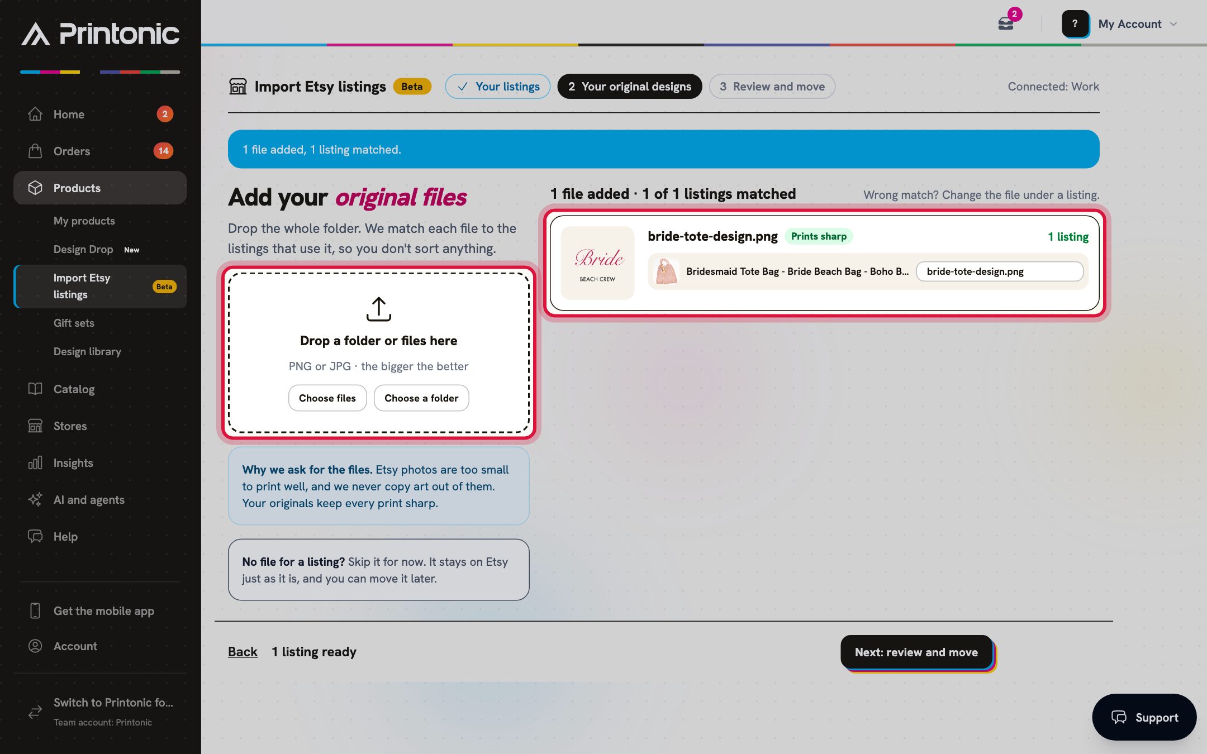Click the Bridesmaid Tote Bag listing thumbnail

(666, 271)
